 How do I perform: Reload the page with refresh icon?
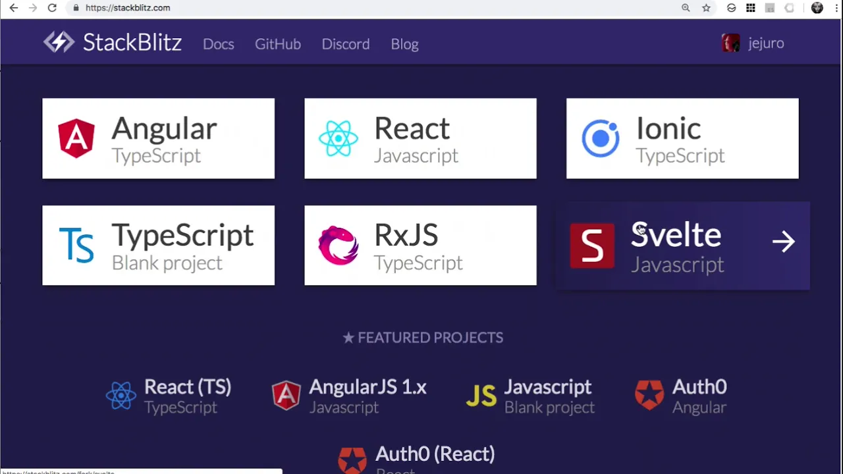[x=52, y=8]
